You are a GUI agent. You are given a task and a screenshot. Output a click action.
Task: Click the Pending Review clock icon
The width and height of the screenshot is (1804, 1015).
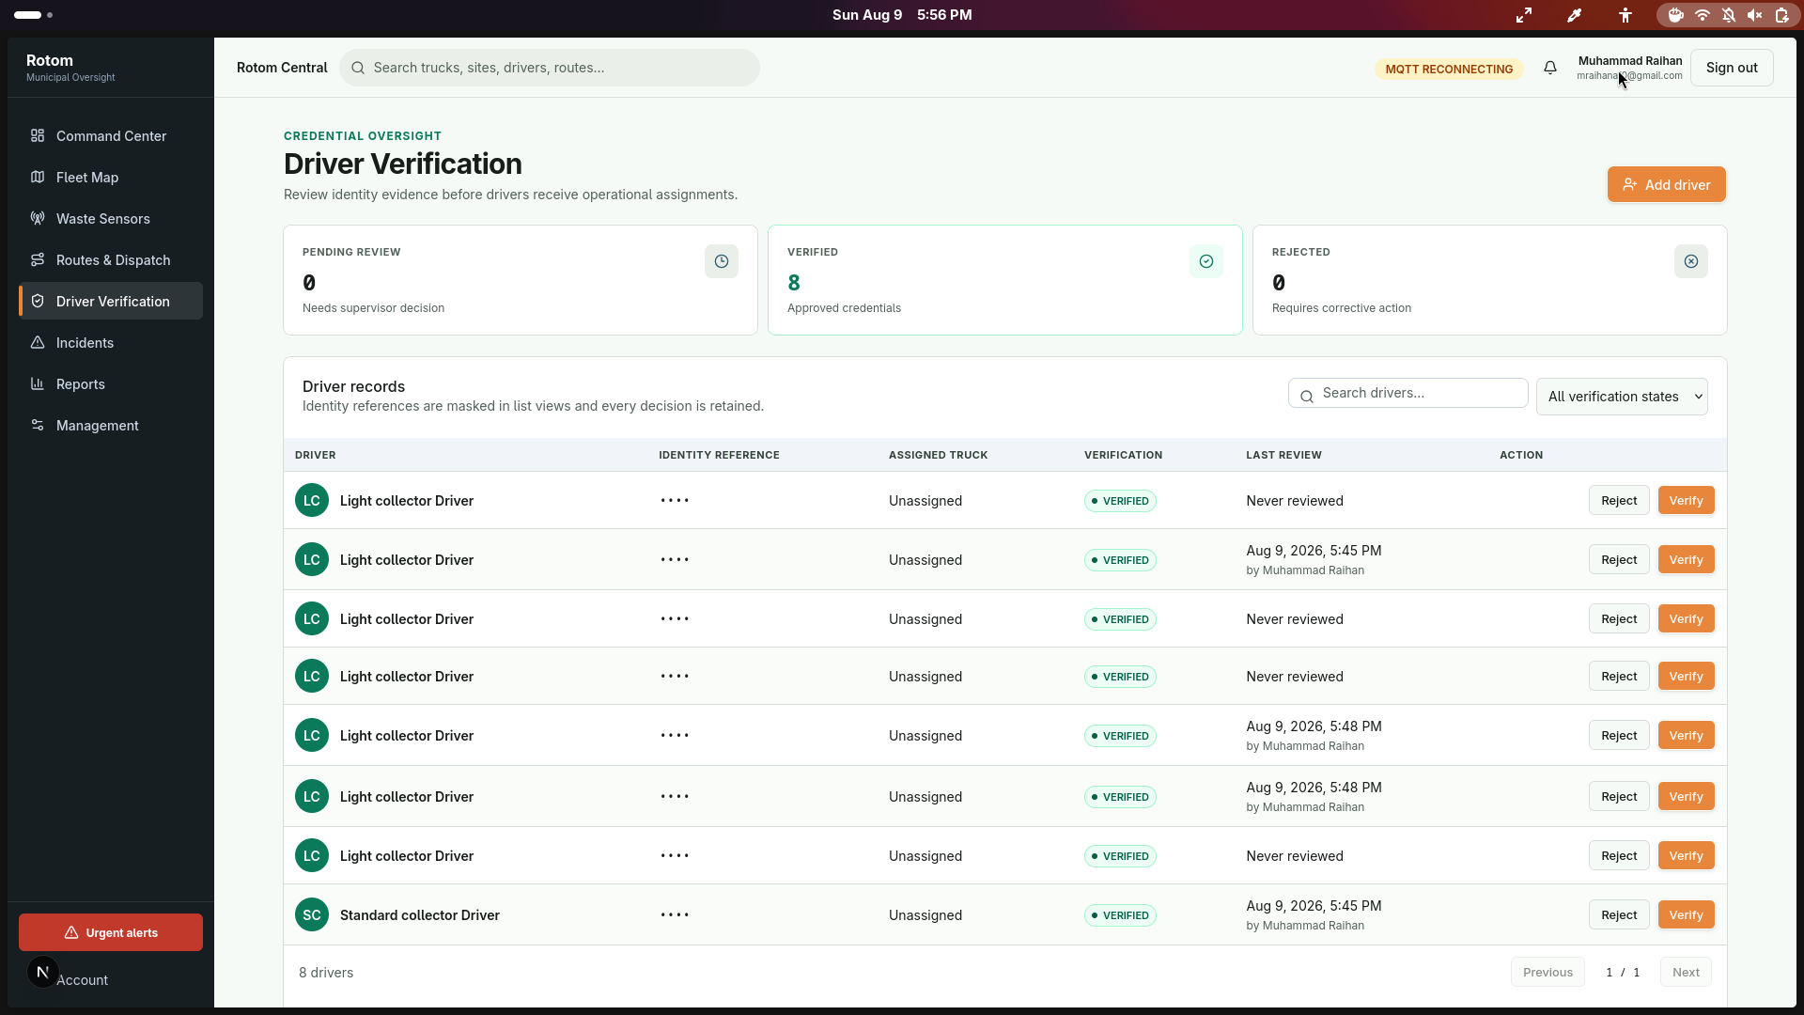coord(722,261)
